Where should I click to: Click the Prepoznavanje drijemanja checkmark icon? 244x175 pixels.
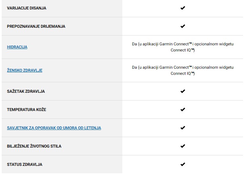183,26
